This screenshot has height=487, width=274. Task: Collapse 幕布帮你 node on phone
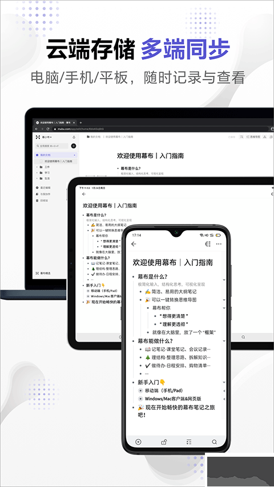[224, 308]
